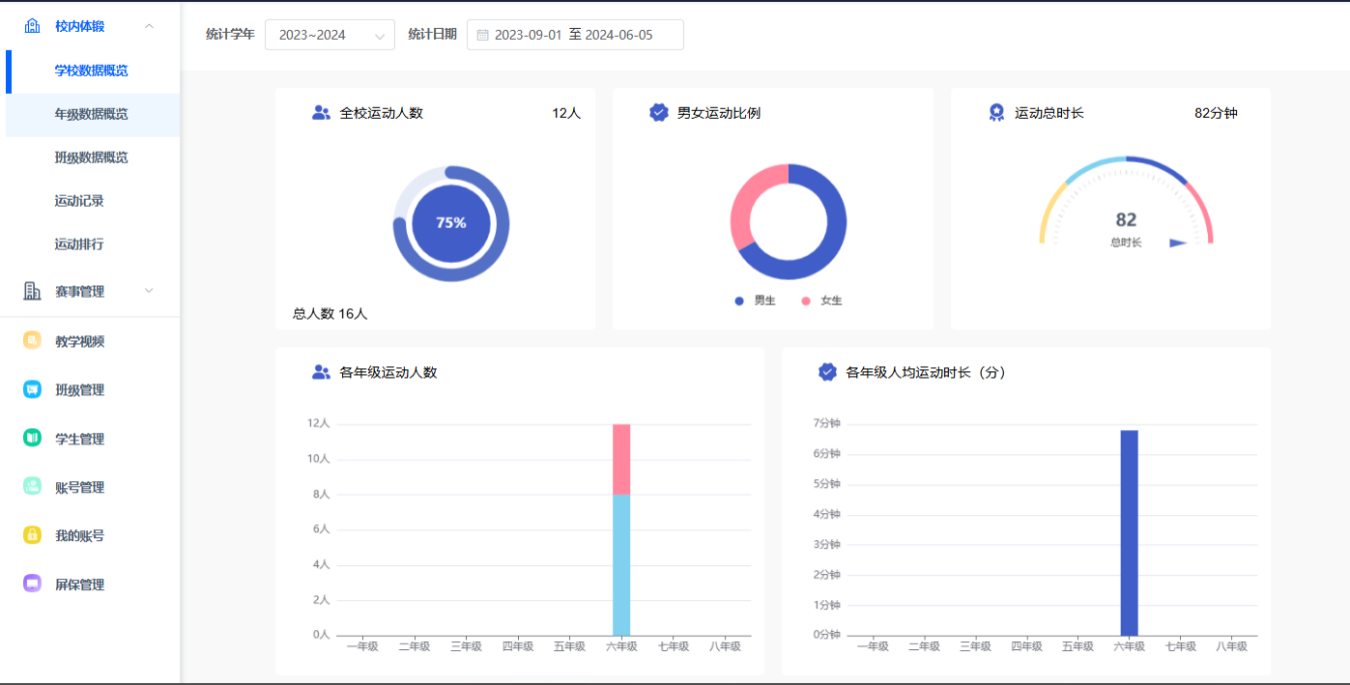Click 一年级 label in 各年级运动人数 chart
The width and height of the screenshot is (1350, 685).
(x=363, y=646)
